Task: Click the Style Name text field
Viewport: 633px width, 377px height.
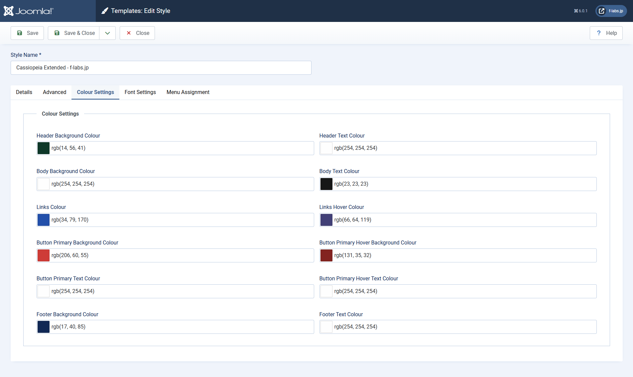Action: click(161, 68)
